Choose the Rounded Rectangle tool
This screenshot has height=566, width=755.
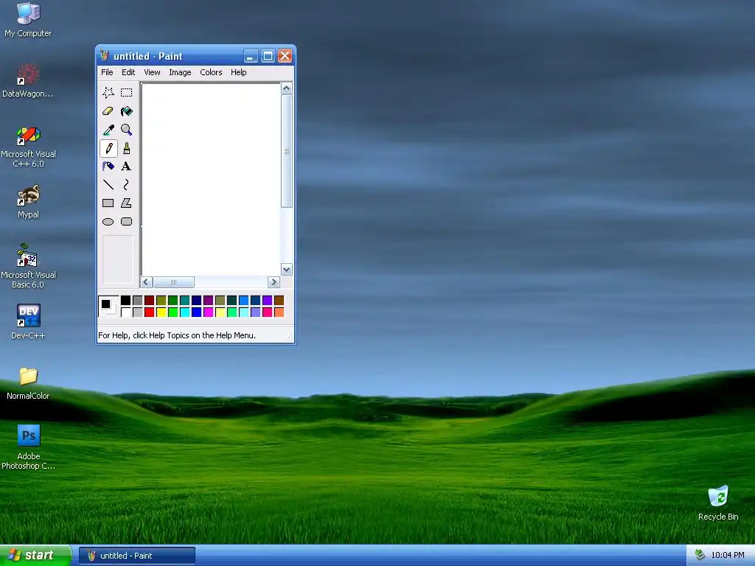(x=127, y=221)
